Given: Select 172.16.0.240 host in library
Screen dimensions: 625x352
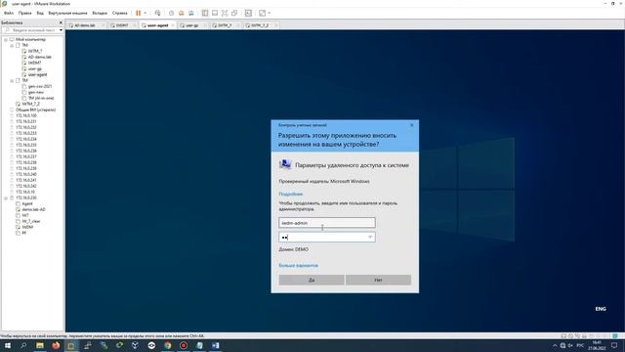Looking at the screenshot, I should coord(26,174).
